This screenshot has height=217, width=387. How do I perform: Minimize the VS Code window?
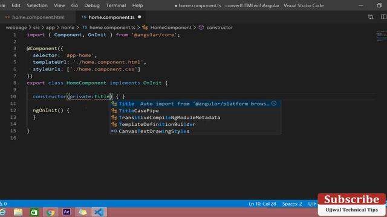360,5
